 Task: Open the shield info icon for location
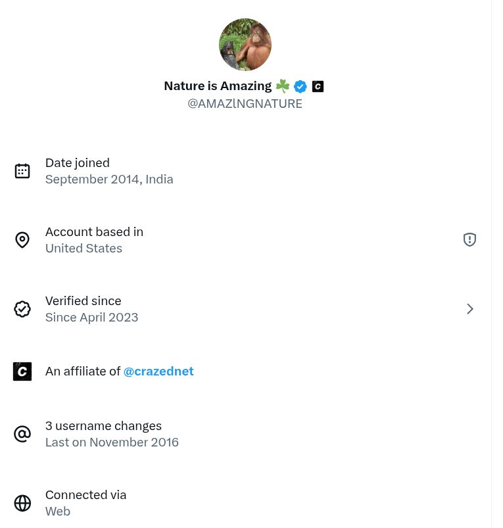pyautogui.click(x=469, y=240)
